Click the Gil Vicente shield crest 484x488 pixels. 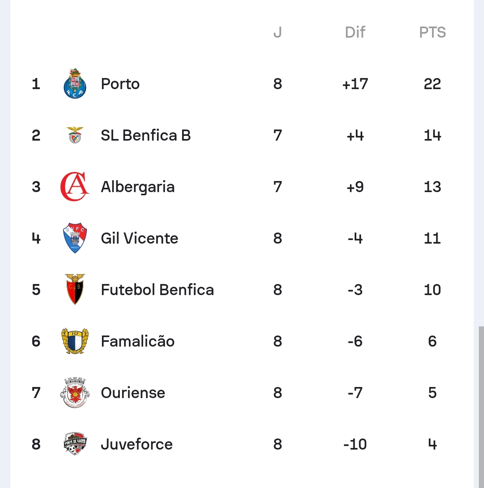[x=75, y=238]
